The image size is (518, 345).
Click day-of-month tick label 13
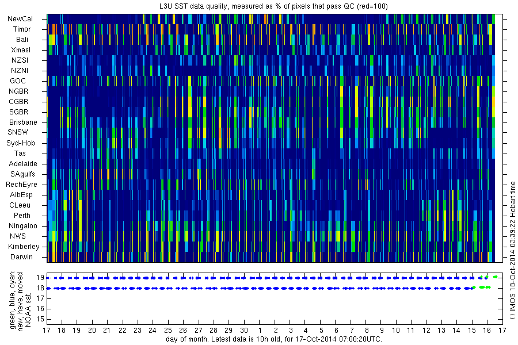441,331
